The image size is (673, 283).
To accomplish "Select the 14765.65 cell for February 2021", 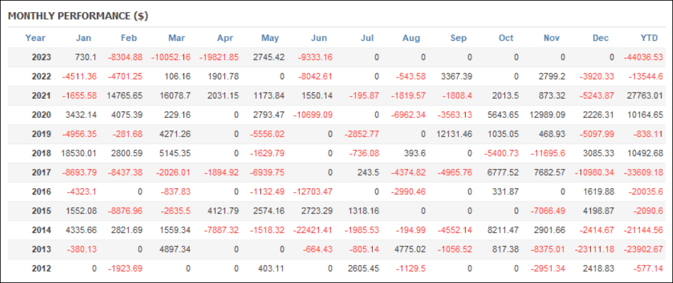I will [x=124, y=95].
